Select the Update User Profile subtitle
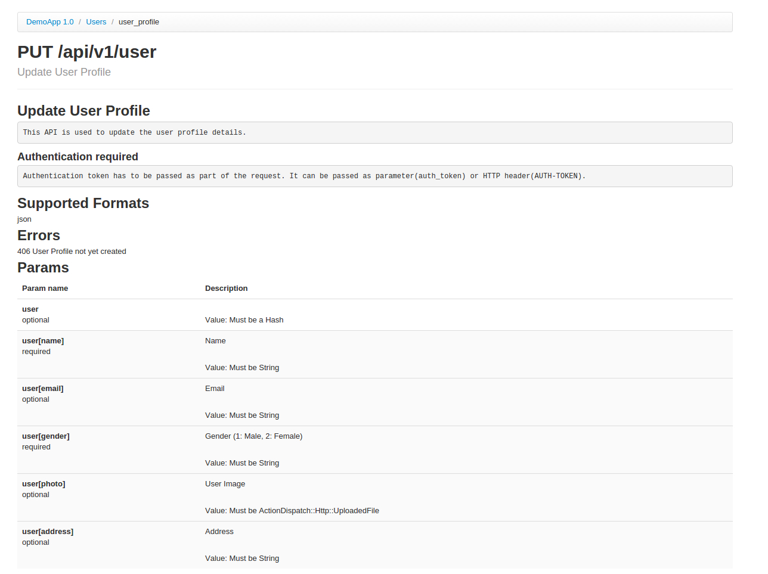Screen dimensions: 768x574 (64, 72)
